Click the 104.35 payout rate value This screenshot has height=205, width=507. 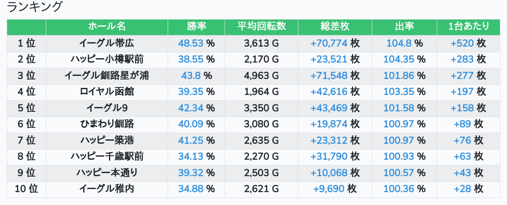398,59
